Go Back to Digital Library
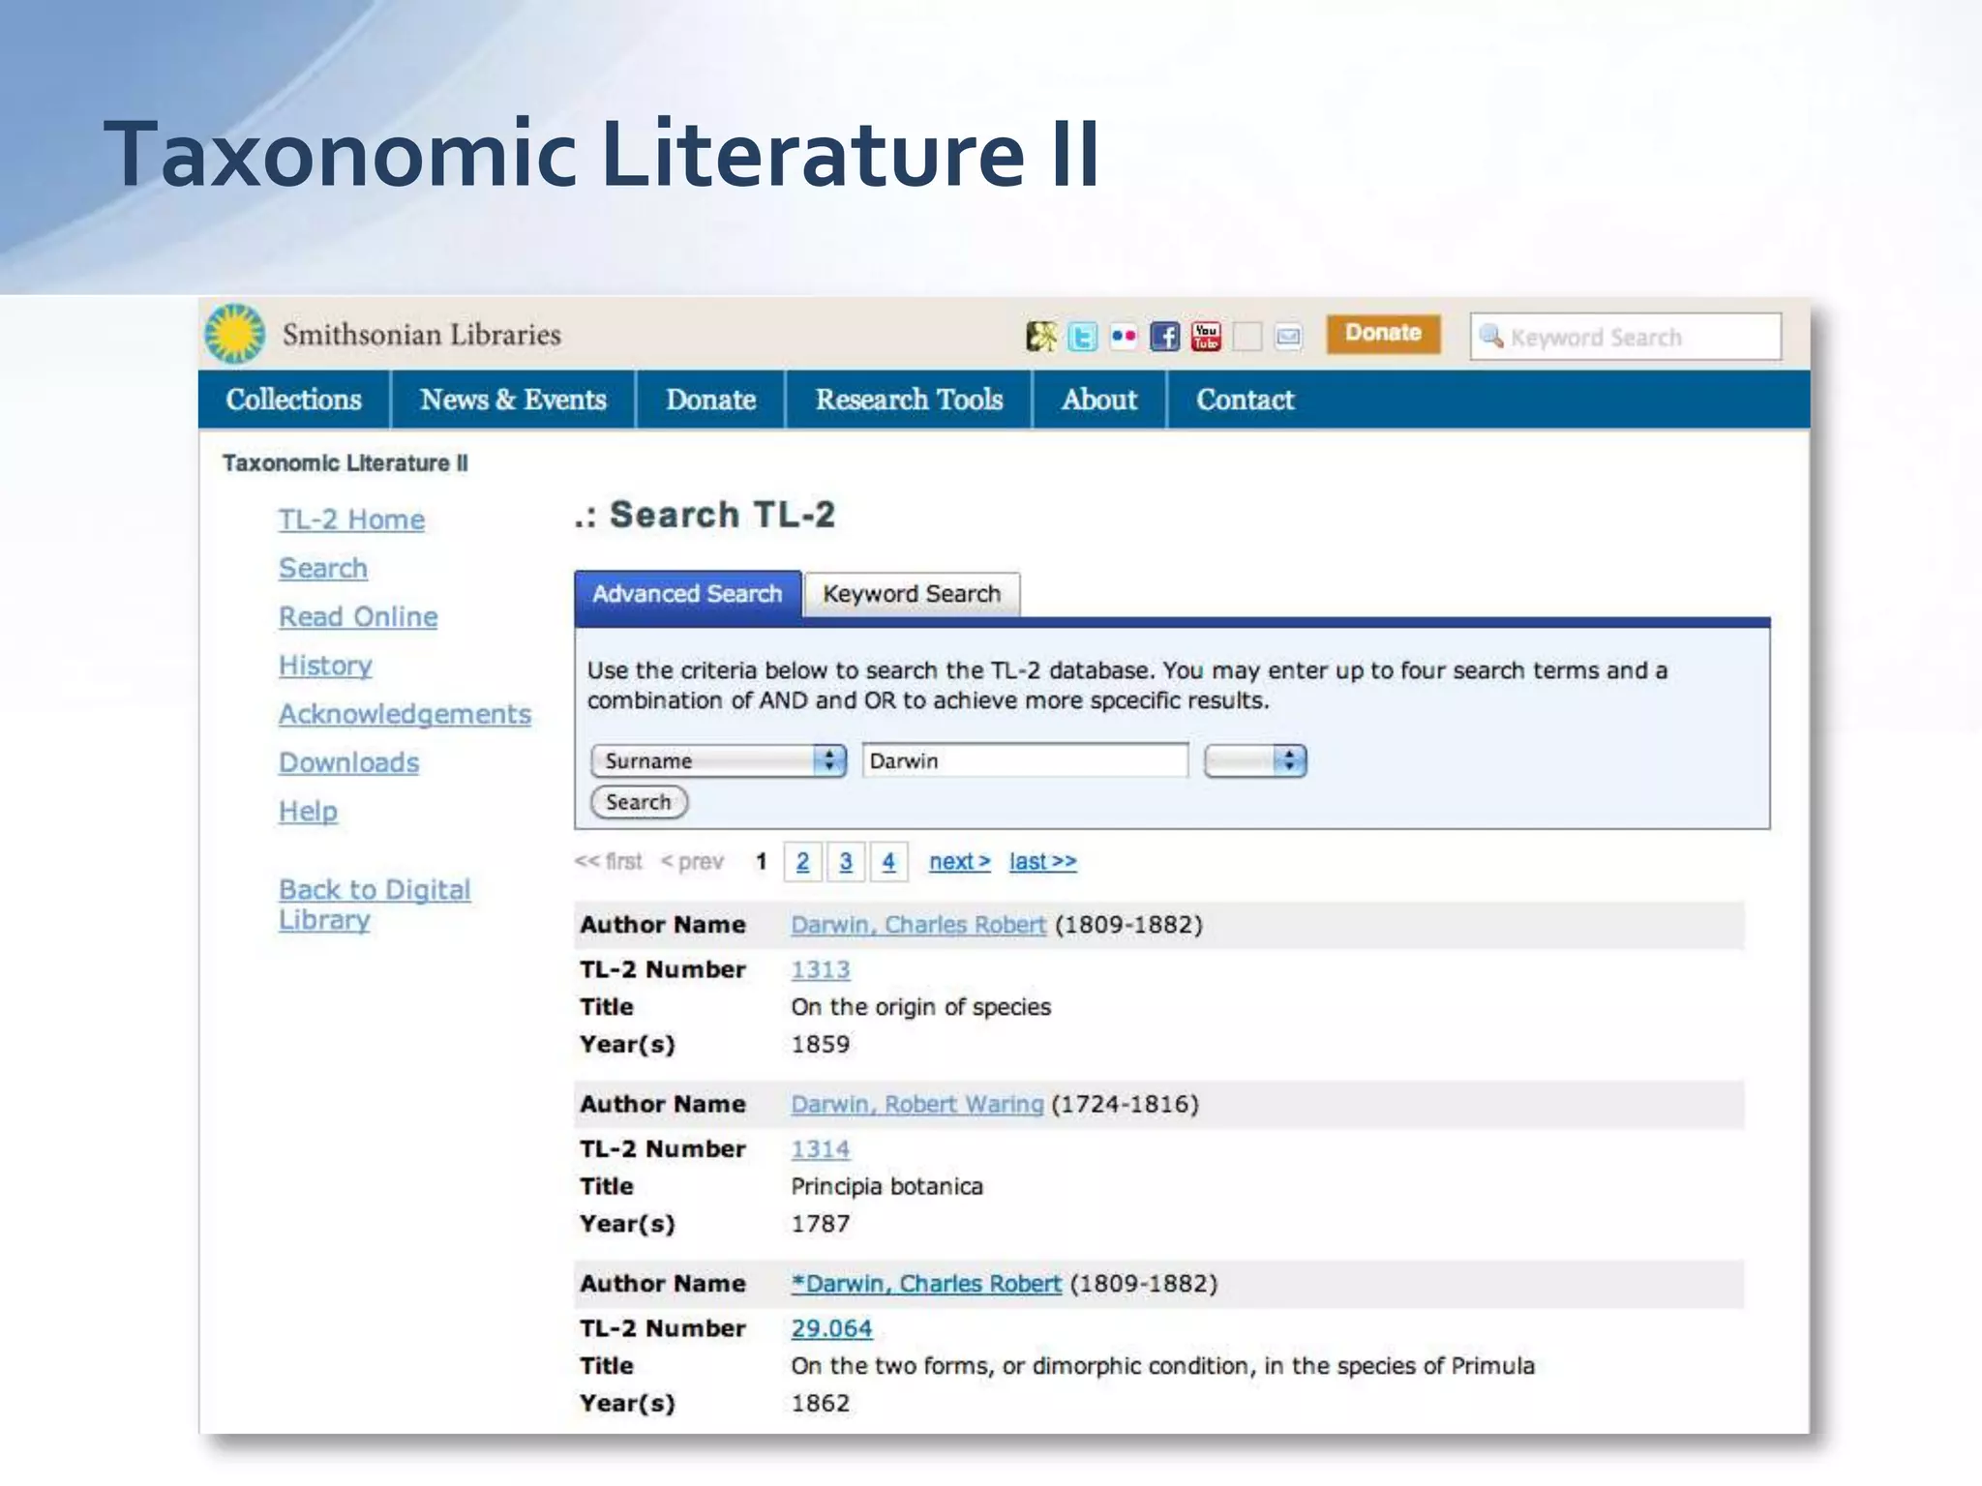The width and height of the screenshot is (1982, 1486). pyautogui.click(x=375, y=905)
